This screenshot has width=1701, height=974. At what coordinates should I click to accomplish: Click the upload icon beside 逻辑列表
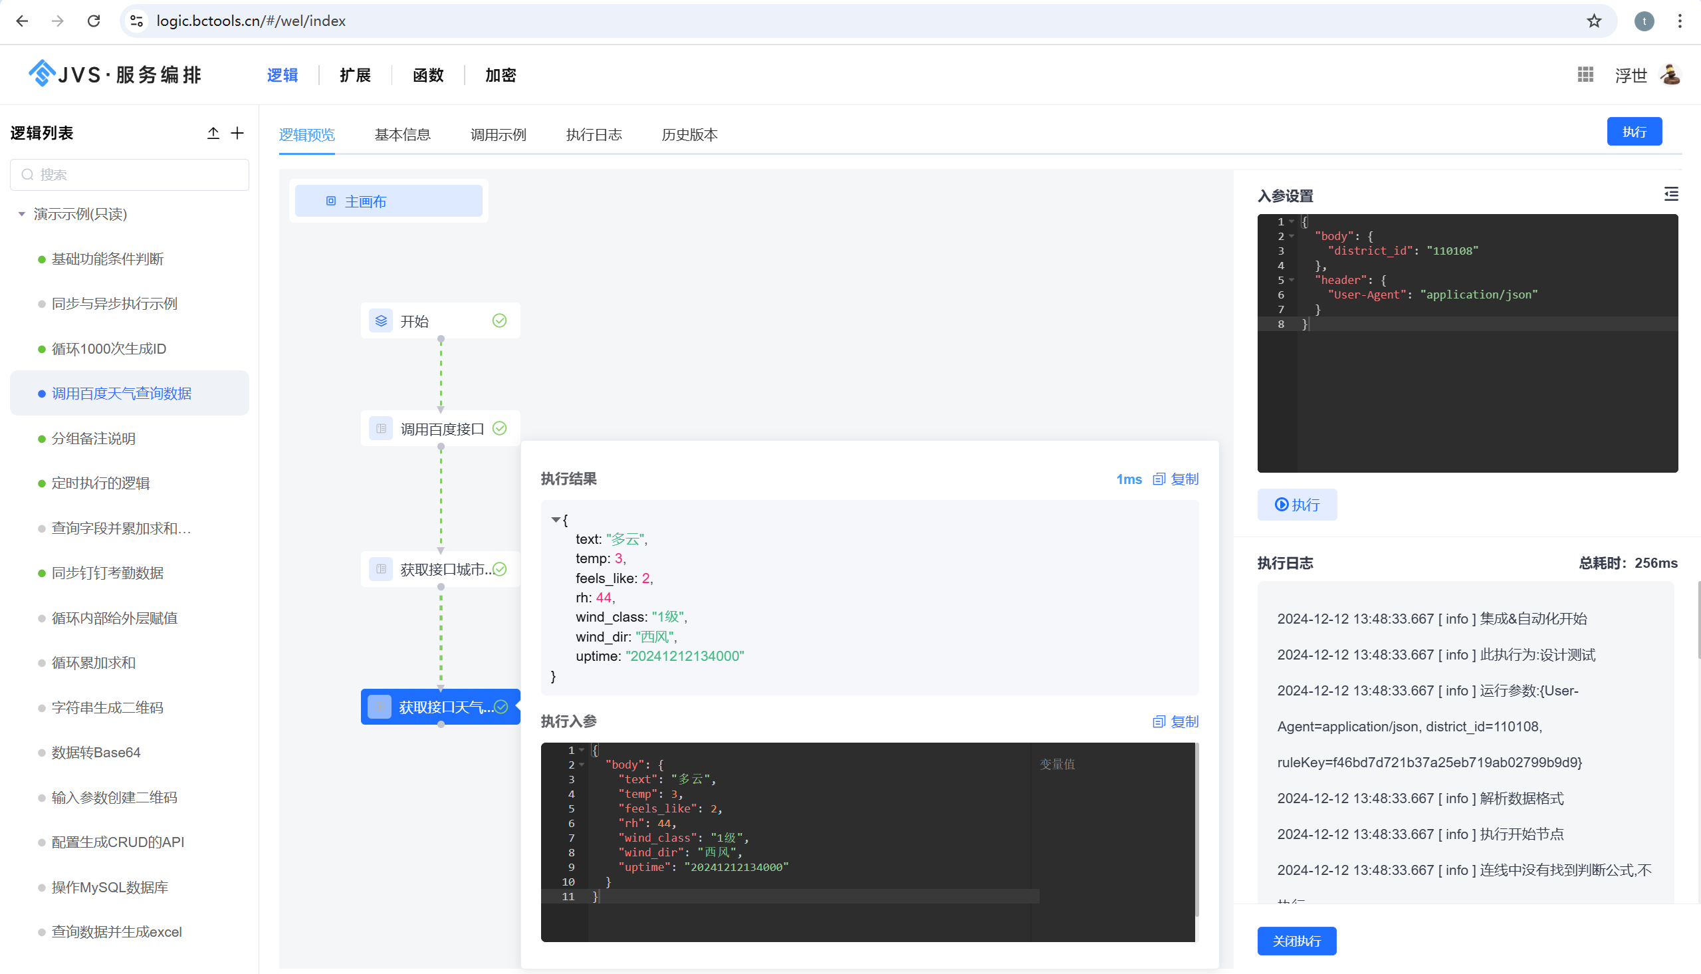pos(213,133)
